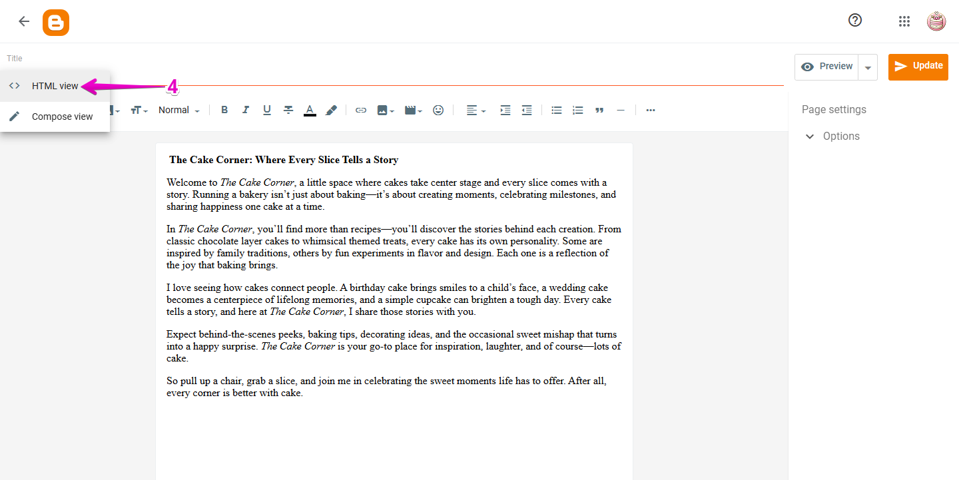Insert a horizontal rule
Image resolution: width=959 pixels, height=480 pixels.
click(620, 110)
